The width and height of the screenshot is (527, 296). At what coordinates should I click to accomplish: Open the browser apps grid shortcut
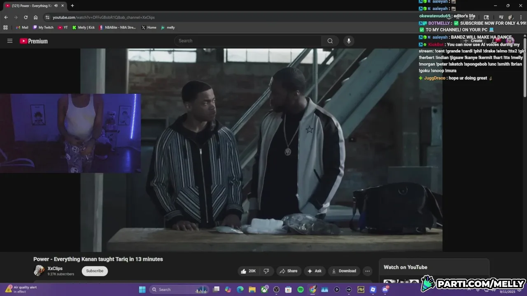tap(5, 28)
